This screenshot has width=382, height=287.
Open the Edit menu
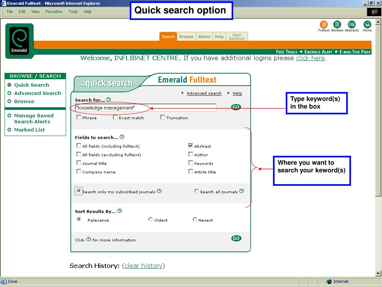[x=22, y=12]
